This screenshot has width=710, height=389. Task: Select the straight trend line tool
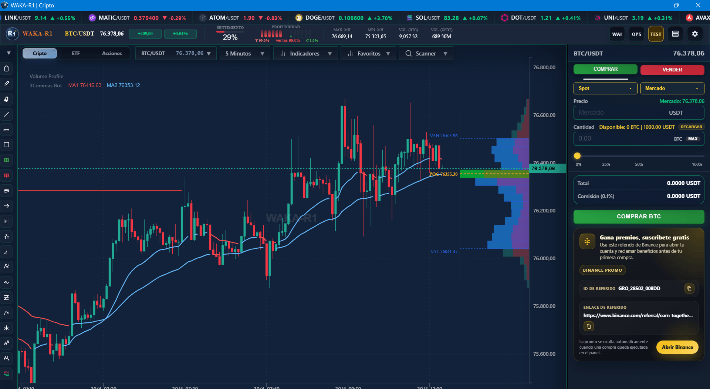pyautogui.click(x=6, y=114)
